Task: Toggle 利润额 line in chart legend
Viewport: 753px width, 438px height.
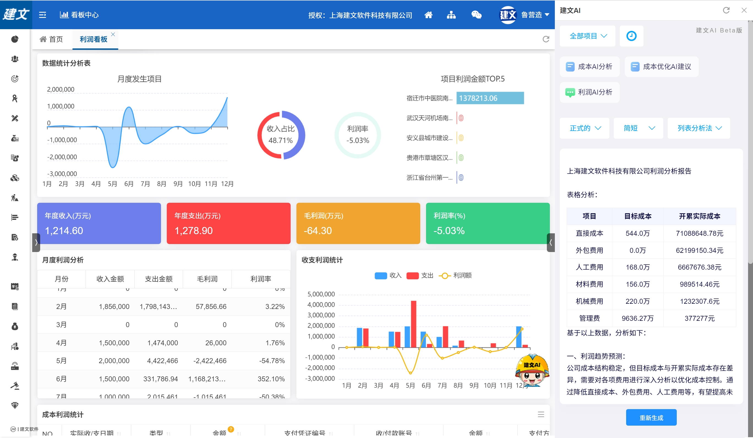Action: click(455, 275)
